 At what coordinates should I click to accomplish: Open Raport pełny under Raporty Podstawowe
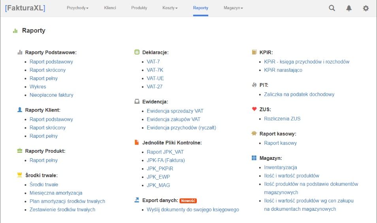click(x=43, y=79)
